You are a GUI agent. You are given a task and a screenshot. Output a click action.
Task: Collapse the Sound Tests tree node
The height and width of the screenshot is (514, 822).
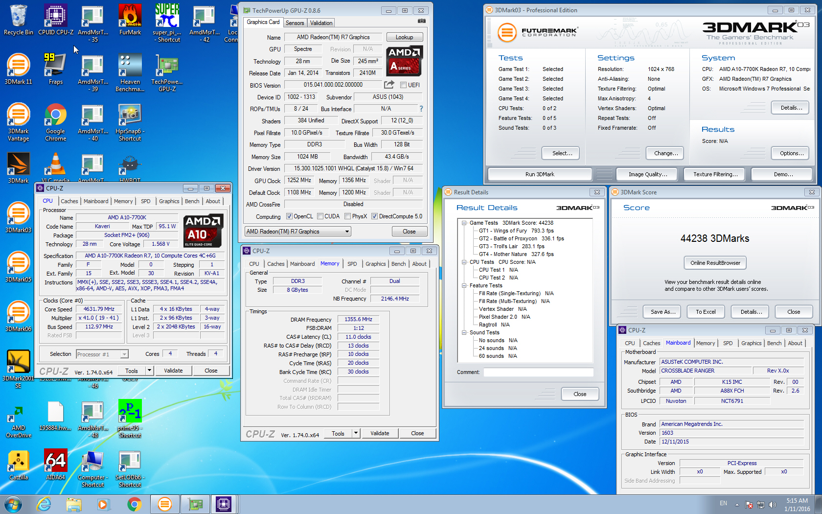tap(464, 332)
